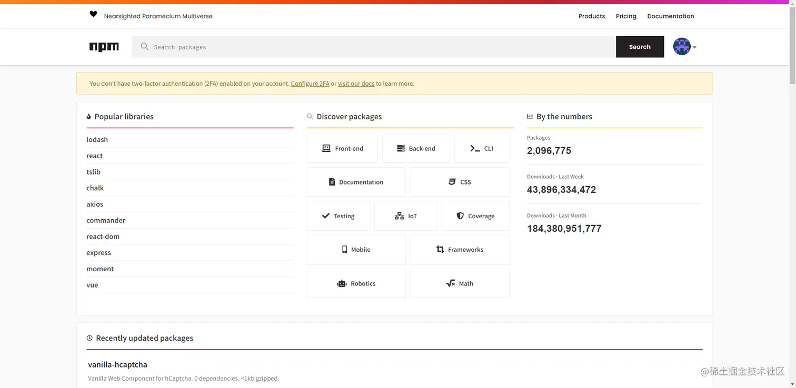
Task: Open the moment package
Action: pos(100,269)
